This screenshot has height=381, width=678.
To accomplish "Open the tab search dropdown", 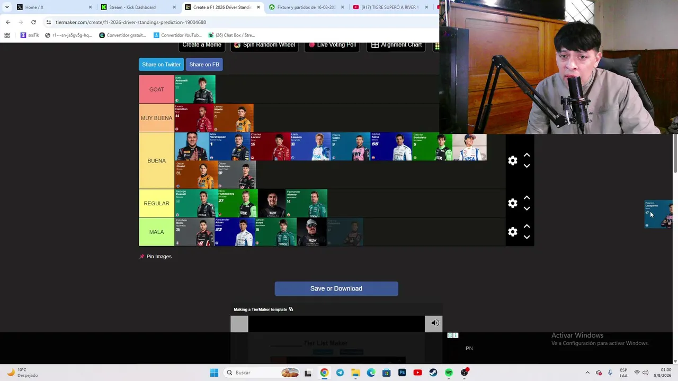I will pos(6,7).
